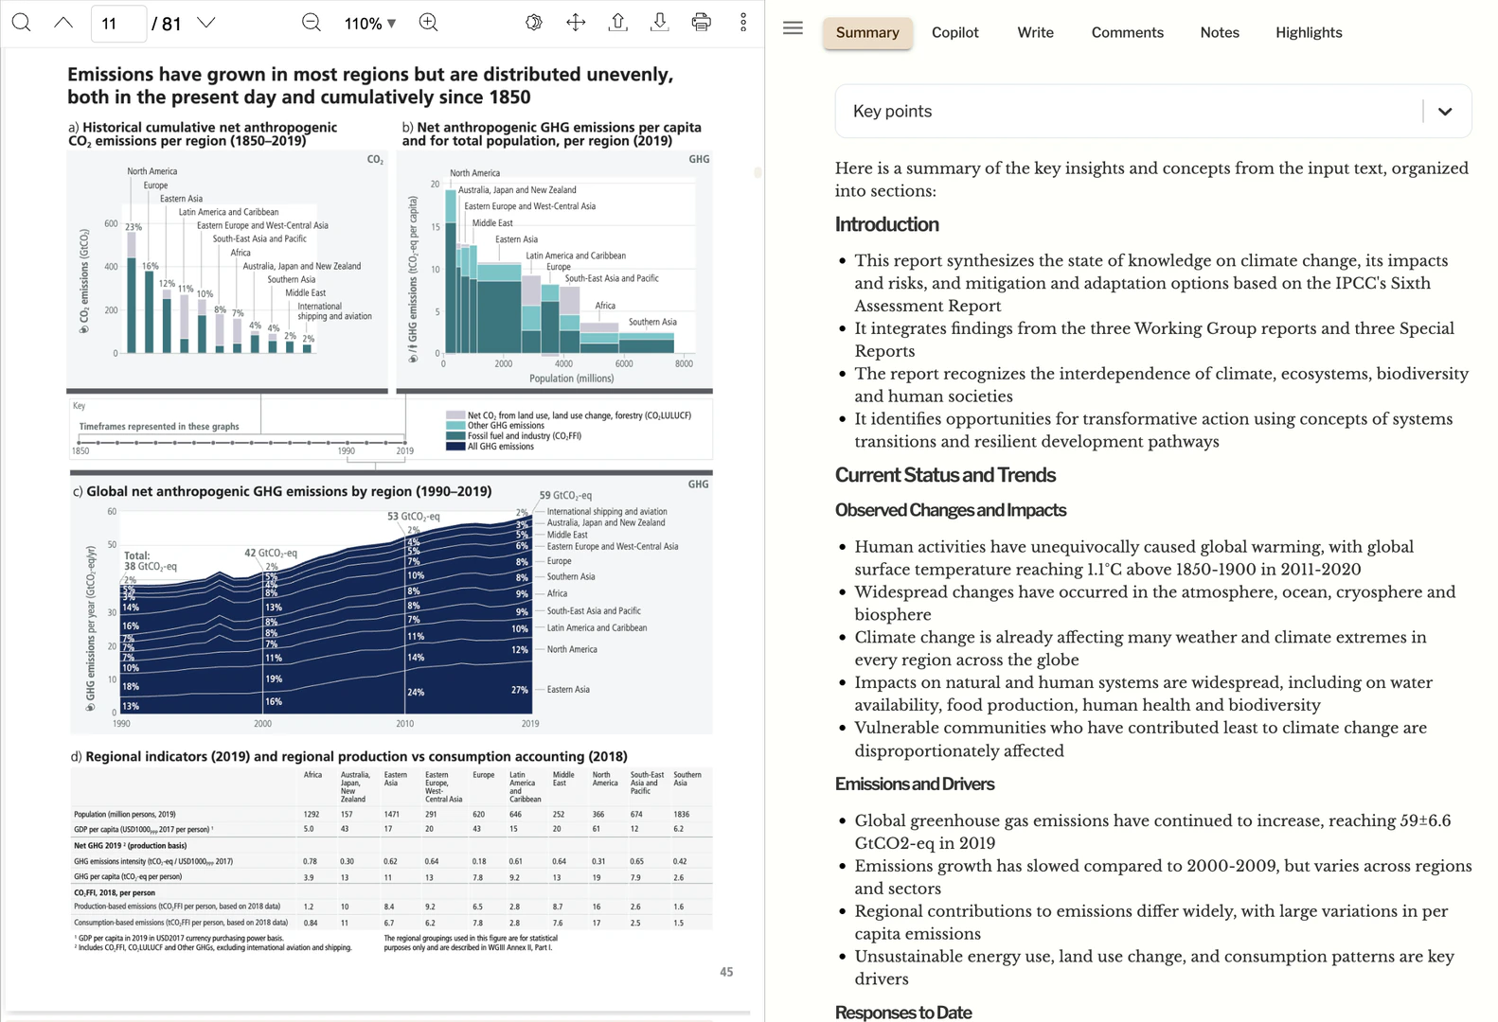Zoom in on the document
The height and width of the screenshot is (1022, 1498).
coord(428,23)
